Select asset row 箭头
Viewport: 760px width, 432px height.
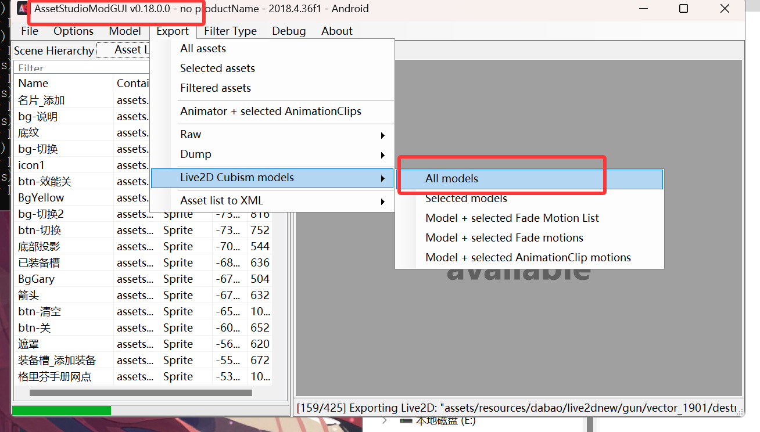pos(143,296)
